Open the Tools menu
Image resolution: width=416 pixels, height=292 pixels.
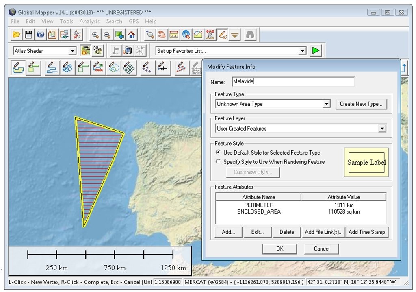point(66,21)
